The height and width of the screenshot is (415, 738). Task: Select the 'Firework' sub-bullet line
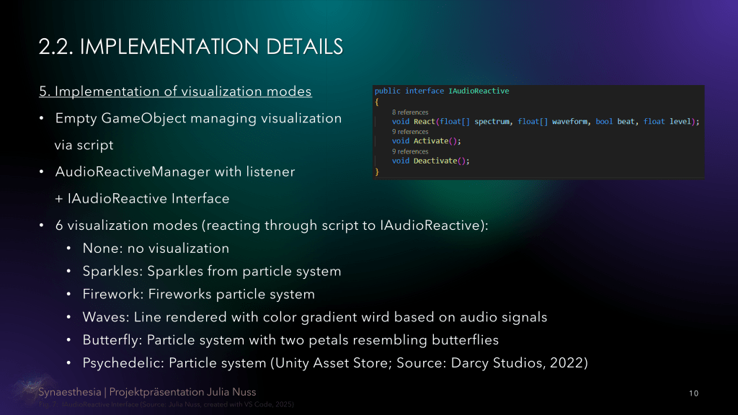(x=198, y=294)
